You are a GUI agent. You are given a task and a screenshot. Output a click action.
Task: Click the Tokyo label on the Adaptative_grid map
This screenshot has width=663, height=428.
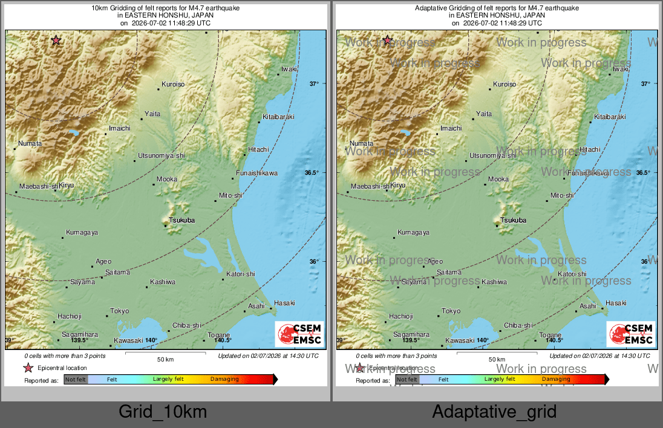(451, 311)
